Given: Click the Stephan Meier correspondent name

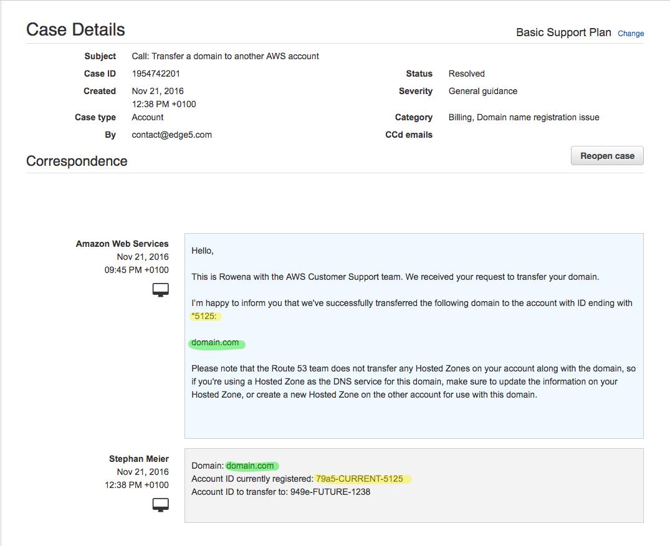Looking at the screenshot, I should pyautogui.click(x=138, y=458).
